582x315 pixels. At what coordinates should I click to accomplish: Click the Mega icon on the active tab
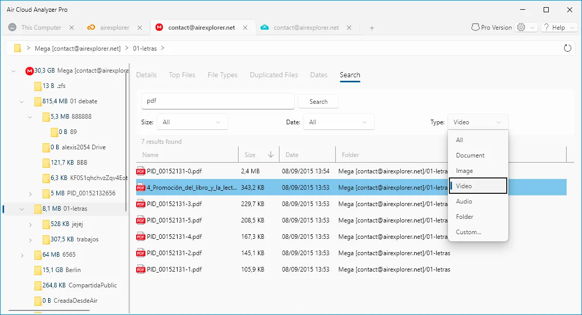coord(159,28)
